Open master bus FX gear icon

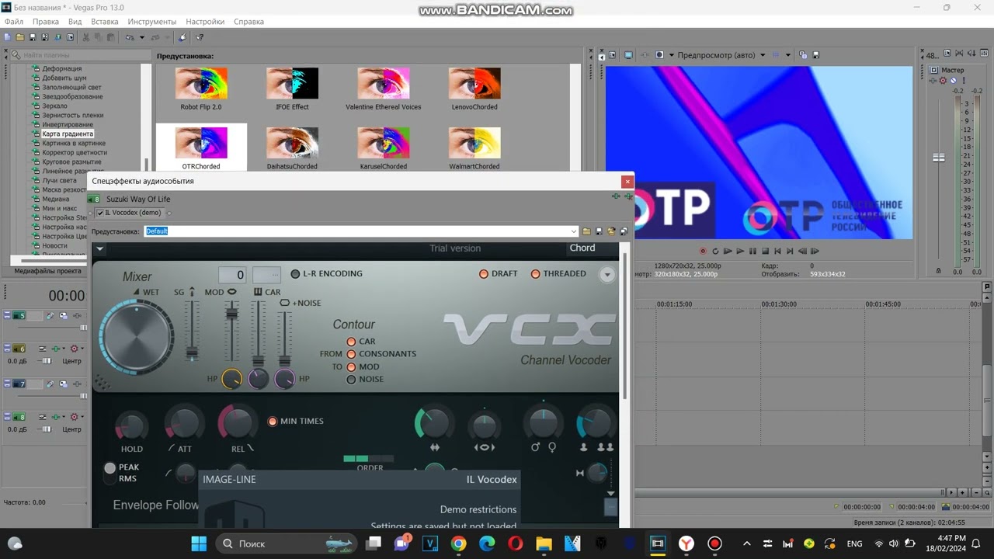[x=943, y=81]
